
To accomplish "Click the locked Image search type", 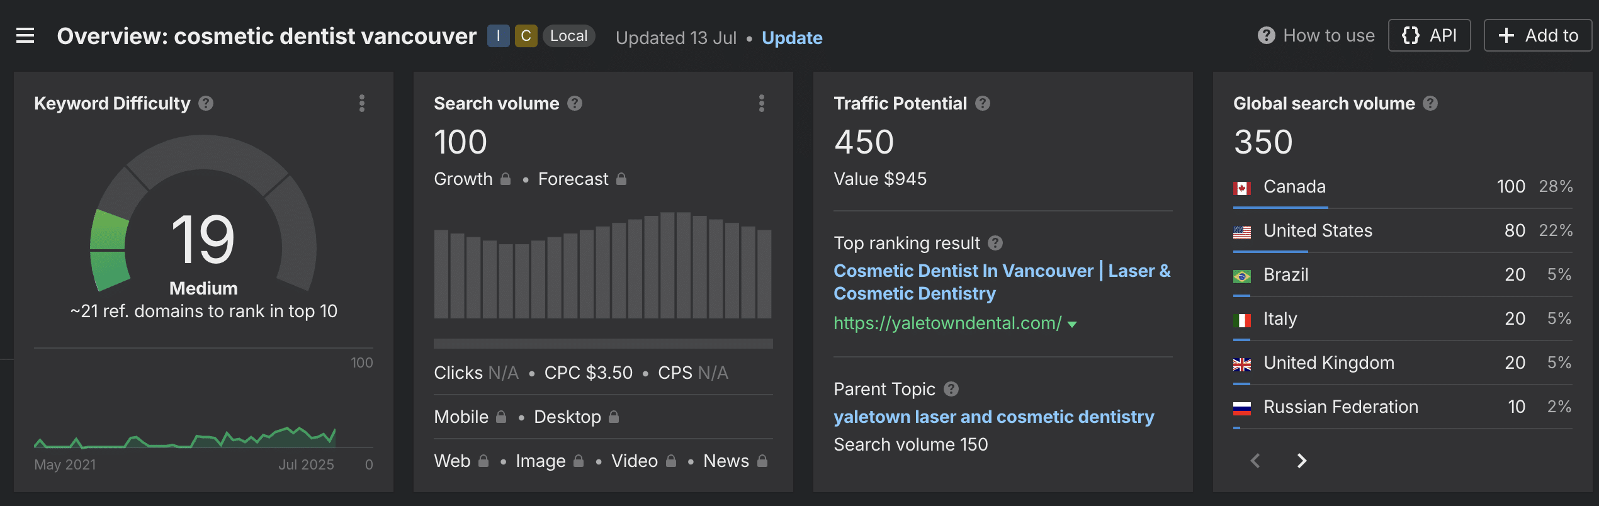I will (550, 461).
